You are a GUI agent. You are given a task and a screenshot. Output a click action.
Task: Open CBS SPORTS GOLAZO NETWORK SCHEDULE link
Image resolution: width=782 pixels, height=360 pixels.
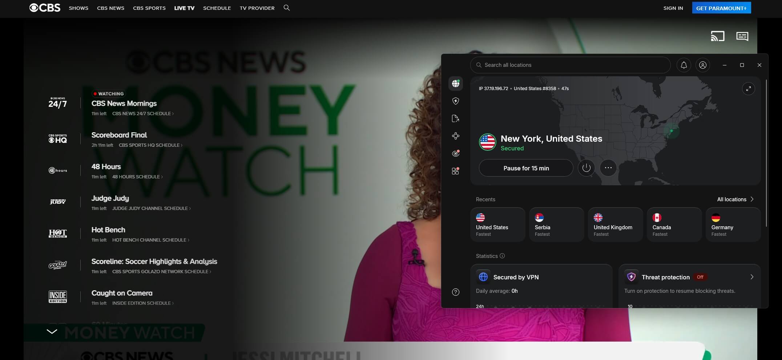[161, 272]
